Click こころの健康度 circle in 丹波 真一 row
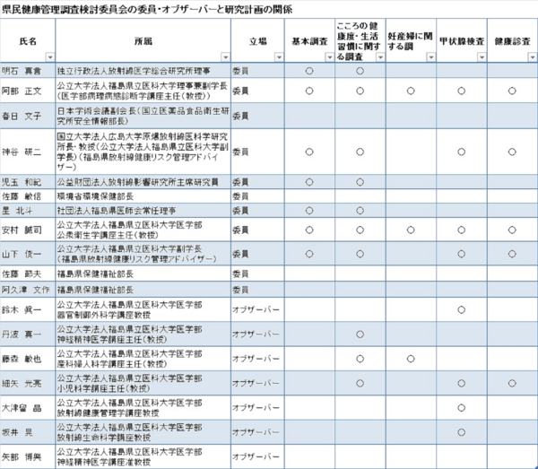The height and width of the screenshot is (469, 538). (x=360, y=334)
